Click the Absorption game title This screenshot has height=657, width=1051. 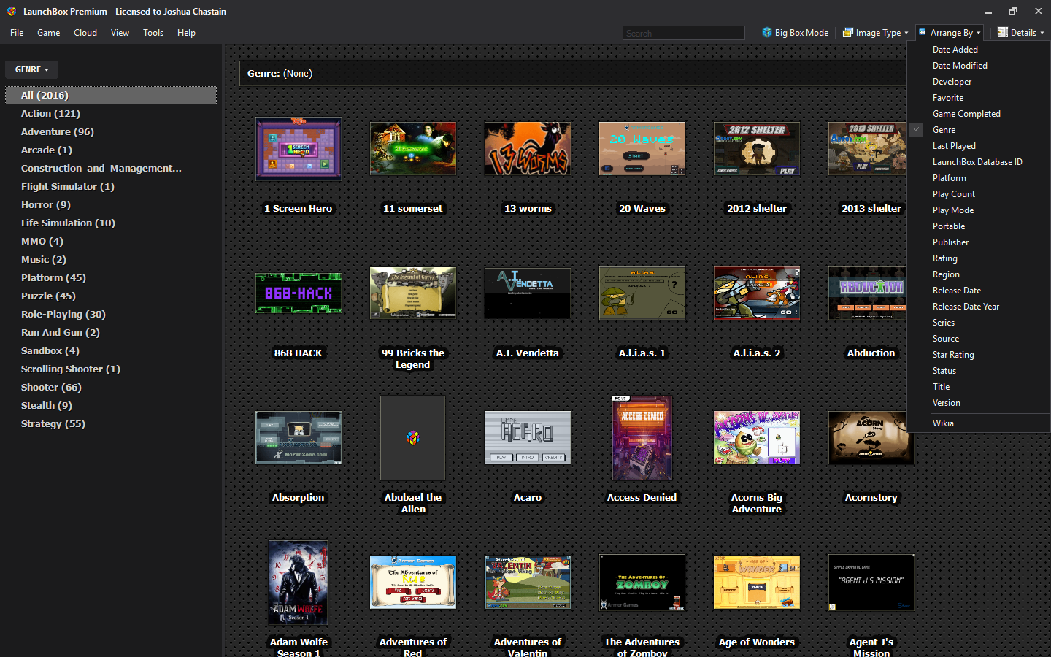click(x=298, y=498)
